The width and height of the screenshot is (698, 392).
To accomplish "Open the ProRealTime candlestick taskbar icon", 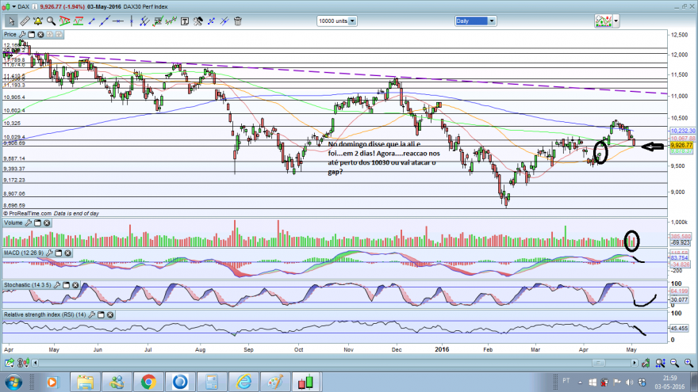I will point(306,382).
